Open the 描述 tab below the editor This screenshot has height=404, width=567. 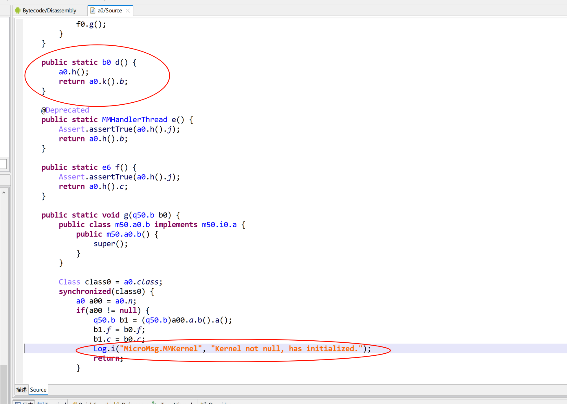21,390
